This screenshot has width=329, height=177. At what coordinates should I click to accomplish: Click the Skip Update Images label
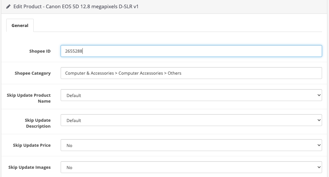[x=30, y=167]
